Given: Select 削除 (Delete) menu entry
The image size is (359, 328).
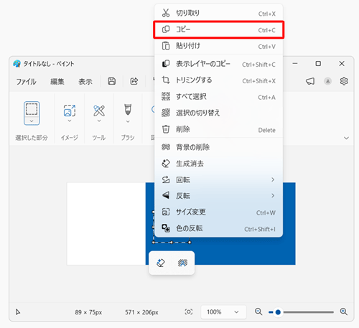Looking at the screenshot, I should point(218,129).
